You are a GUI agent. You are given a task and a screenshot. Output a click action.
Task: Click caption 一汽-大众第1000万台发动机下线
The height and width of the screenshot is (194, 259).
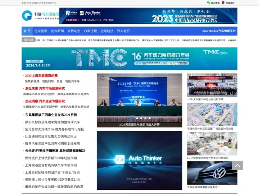click(x=205, y=99)
